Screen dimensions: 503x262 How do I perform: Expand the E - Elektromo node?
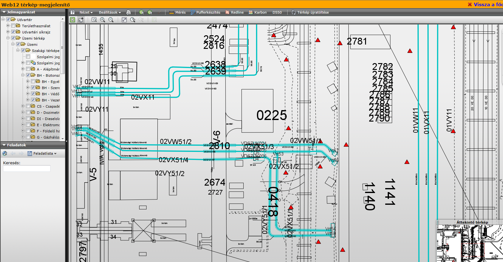click(23, 125)
